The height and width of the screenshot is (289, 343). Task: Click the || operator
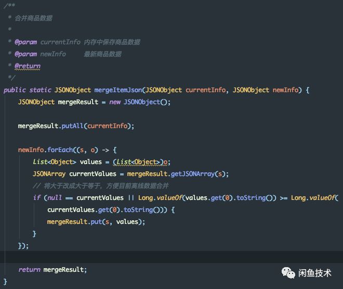point(131,198)
